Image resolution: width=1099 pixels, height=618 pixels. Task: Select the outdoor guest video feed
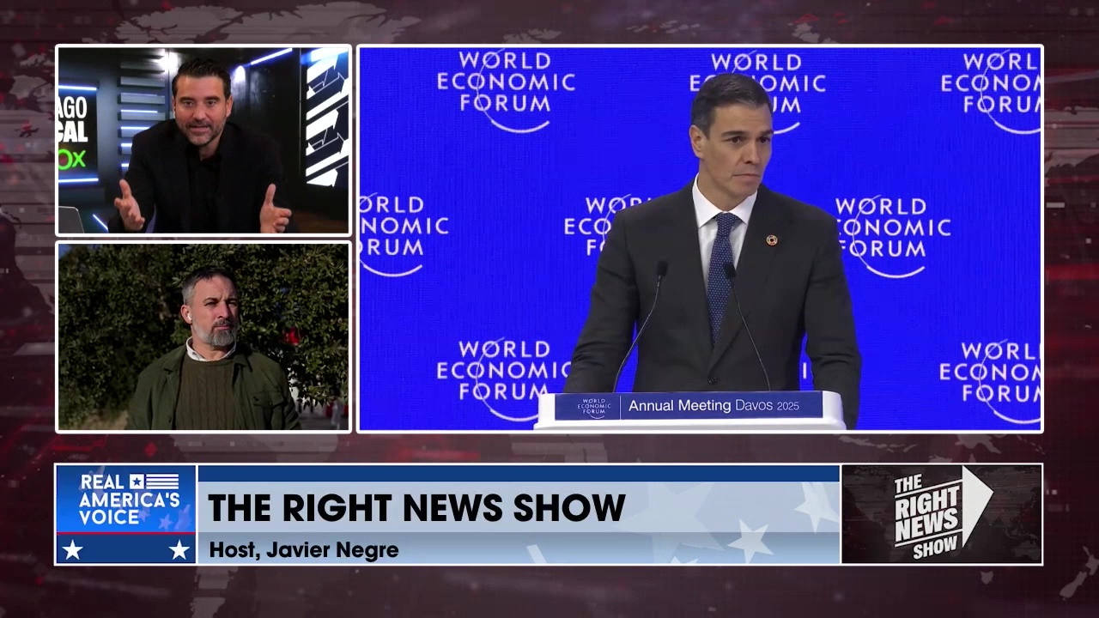(x=203, y=336)
